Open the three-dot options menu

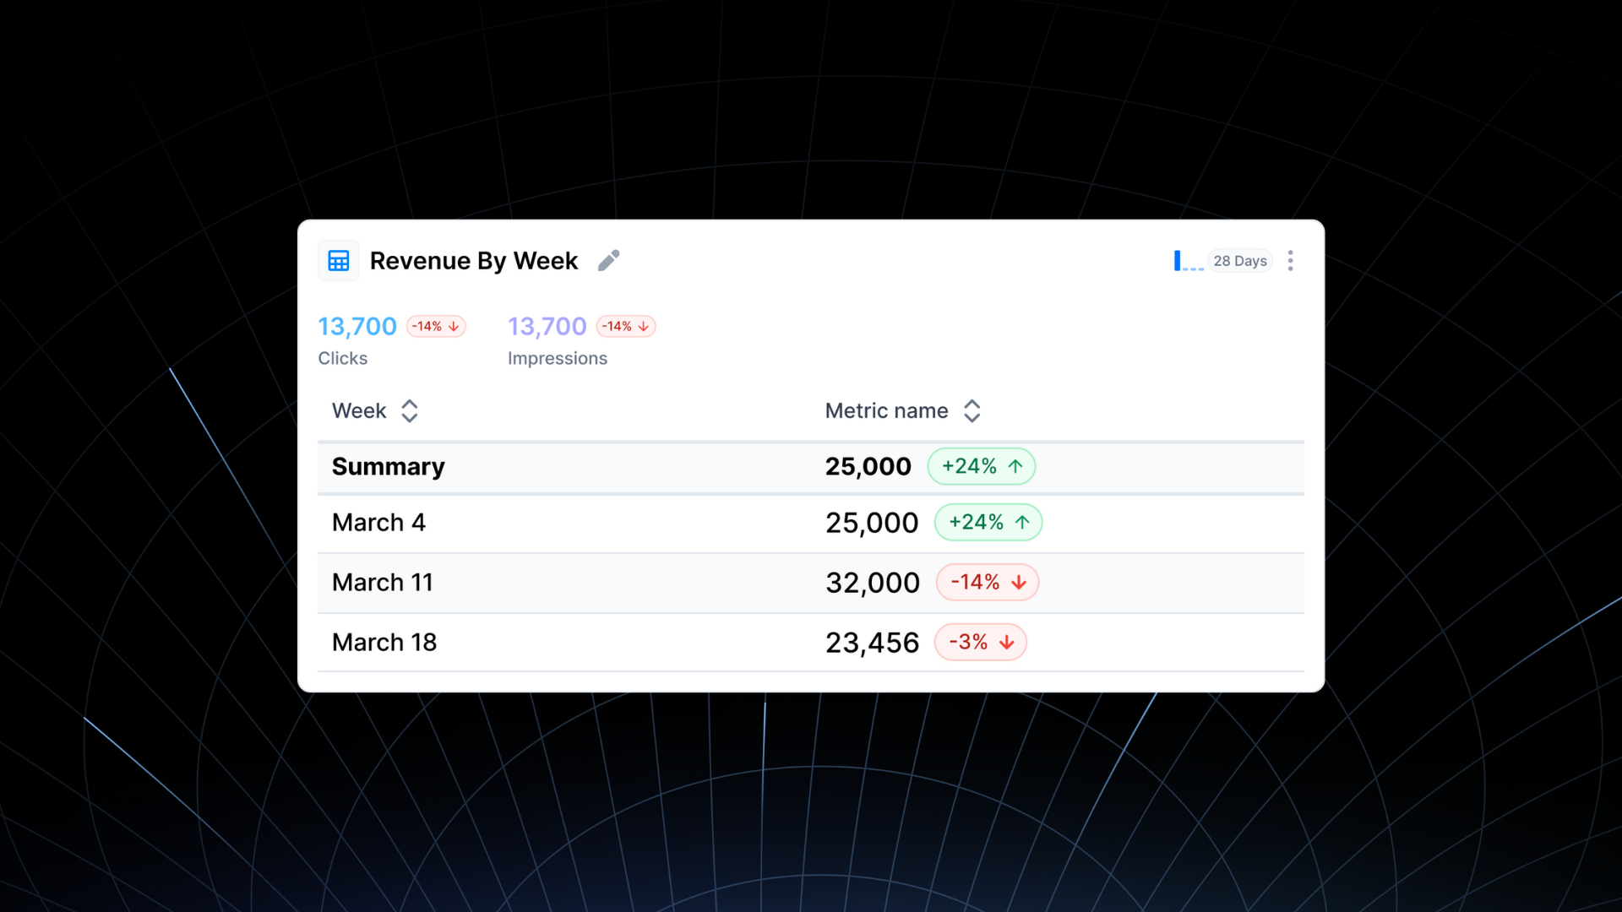point(1290,261)
